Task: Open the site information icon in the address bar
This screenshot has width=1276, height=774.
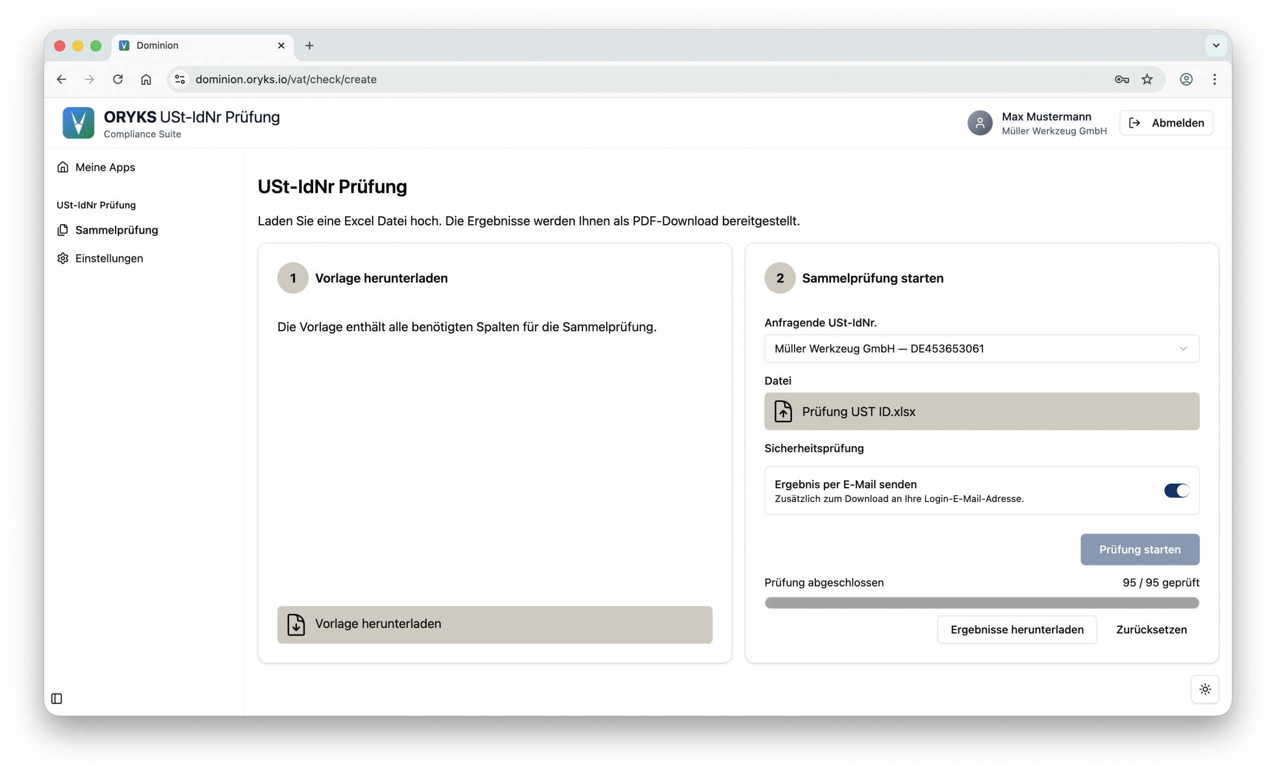Action: coord(180,79)
